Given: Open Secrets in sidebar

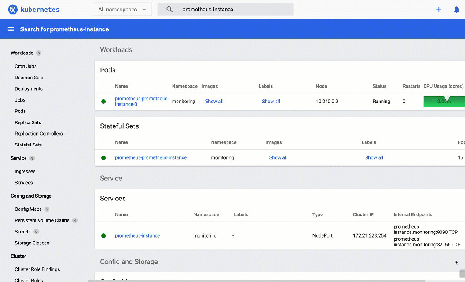Looking at the screenshot, I should [23, 232].
